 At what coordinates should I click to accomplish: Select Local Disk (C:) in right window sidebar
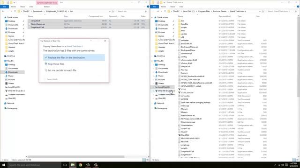point(164,87)
